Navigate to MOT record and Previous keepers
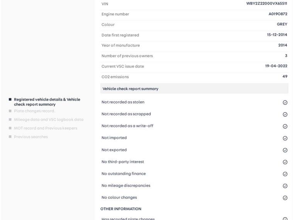 46,128
